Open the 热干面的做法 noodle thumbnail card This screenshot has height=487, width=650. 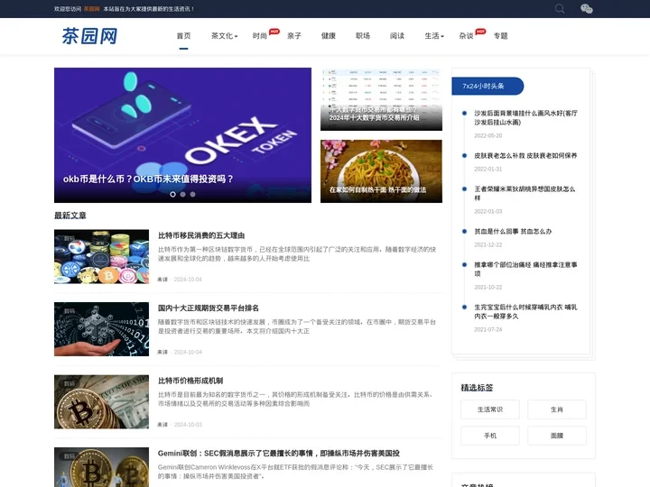tap(381, 171)
